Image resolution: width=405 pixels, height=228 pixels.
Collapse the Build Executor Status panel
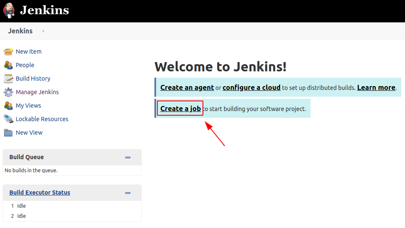[128, 193]
